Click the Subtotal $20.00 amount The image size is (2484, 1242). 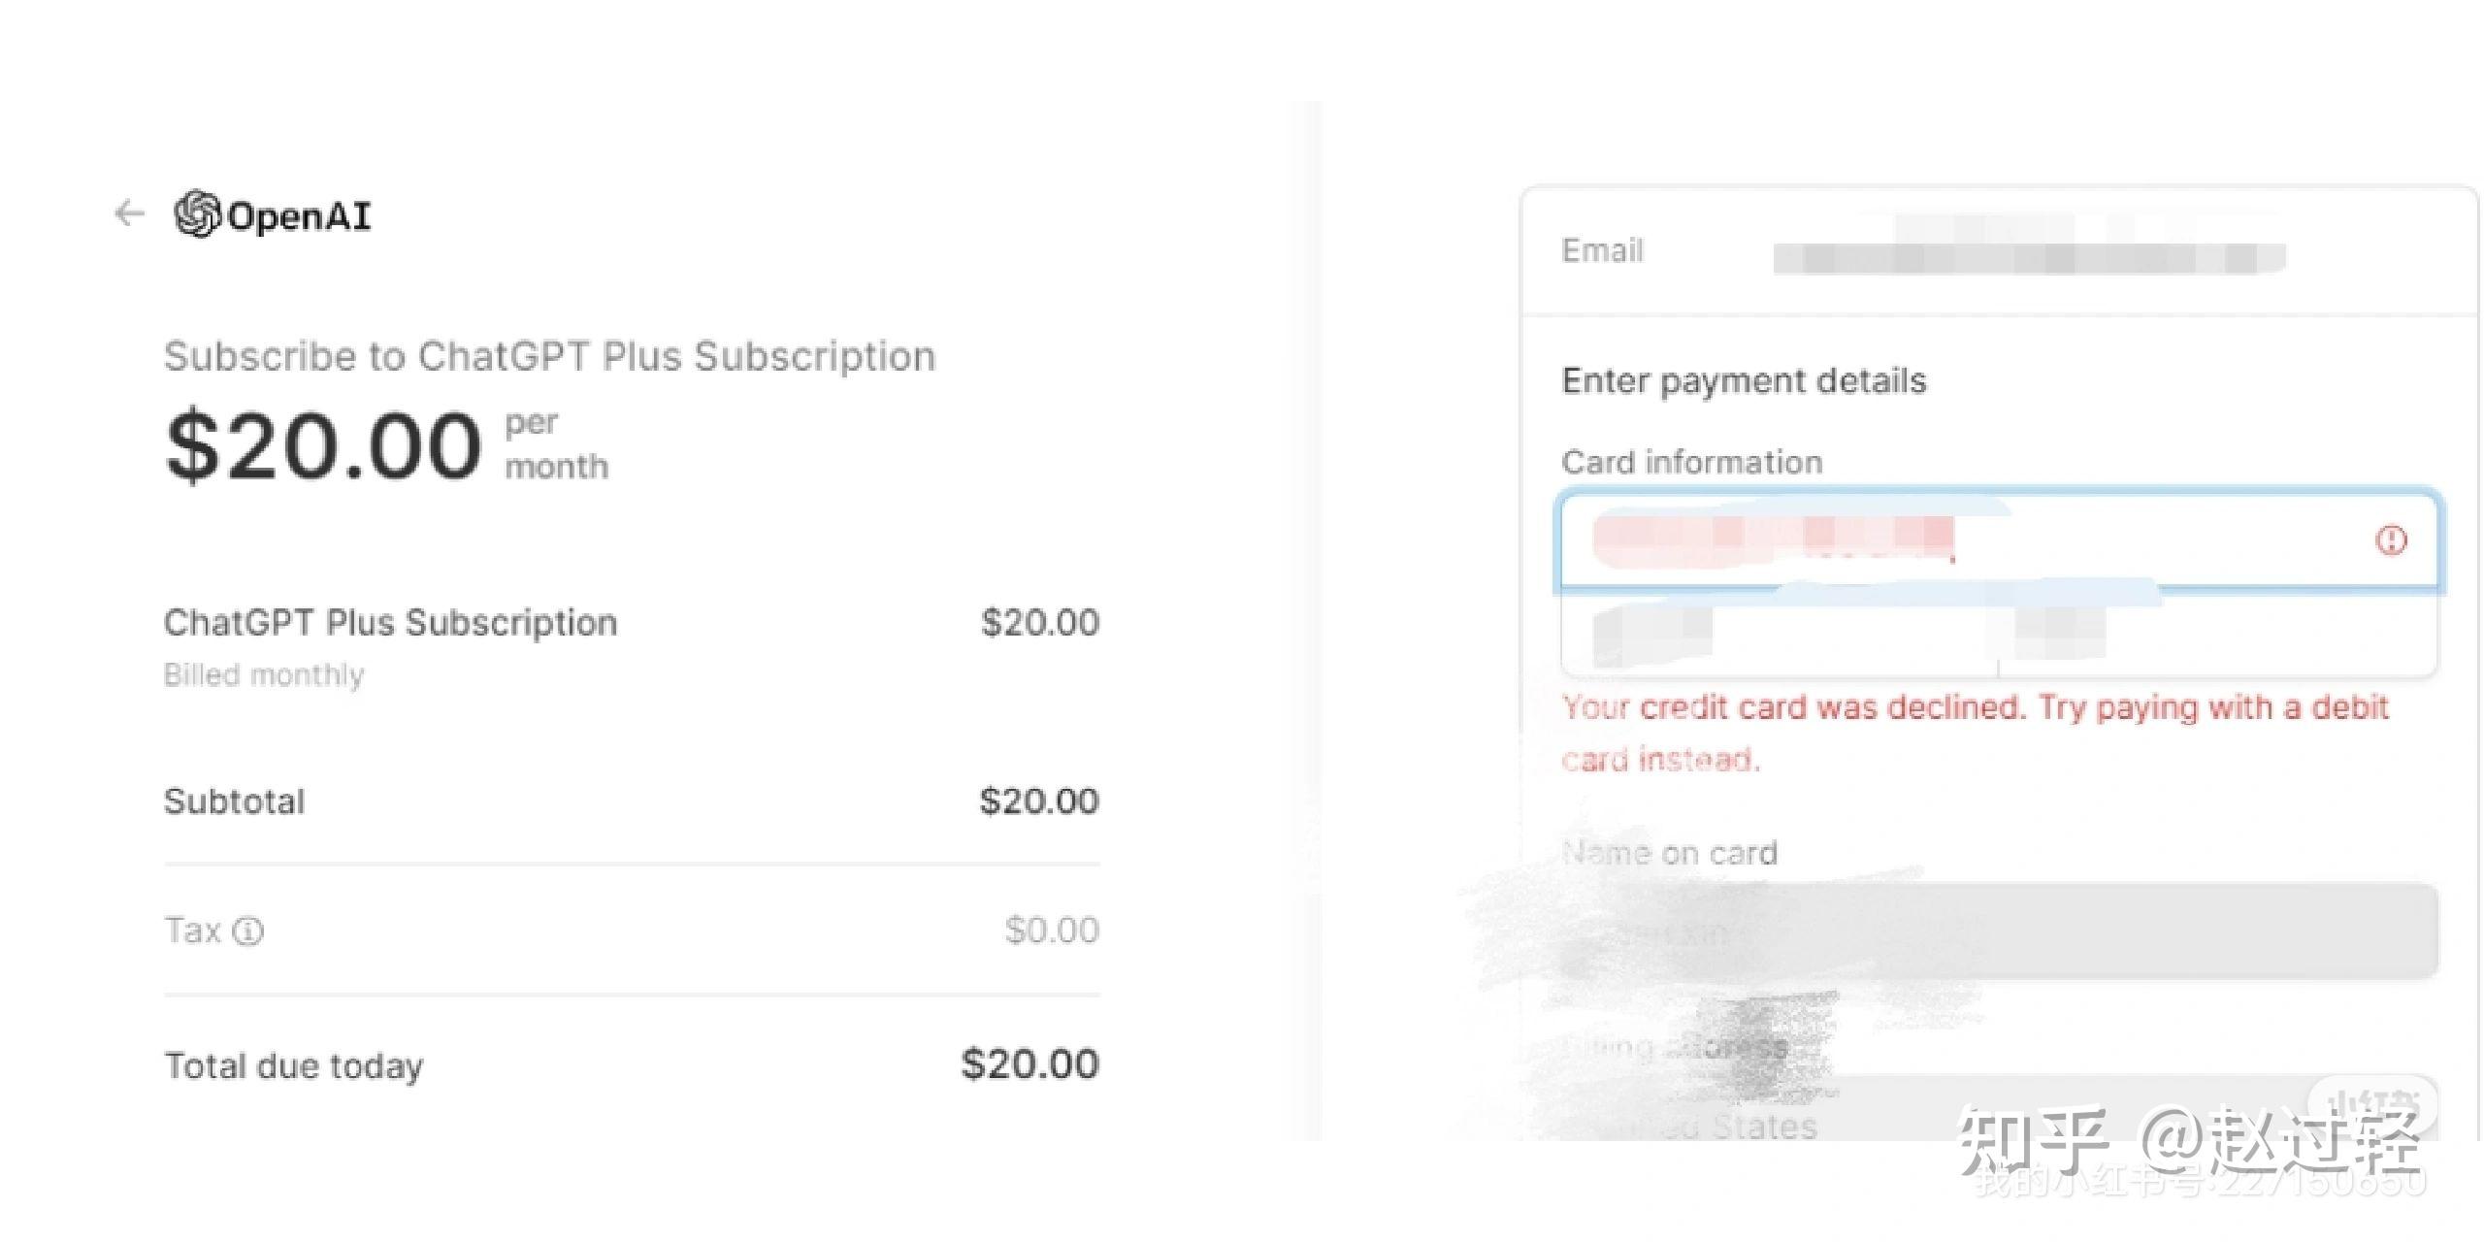click(1038, 801)
